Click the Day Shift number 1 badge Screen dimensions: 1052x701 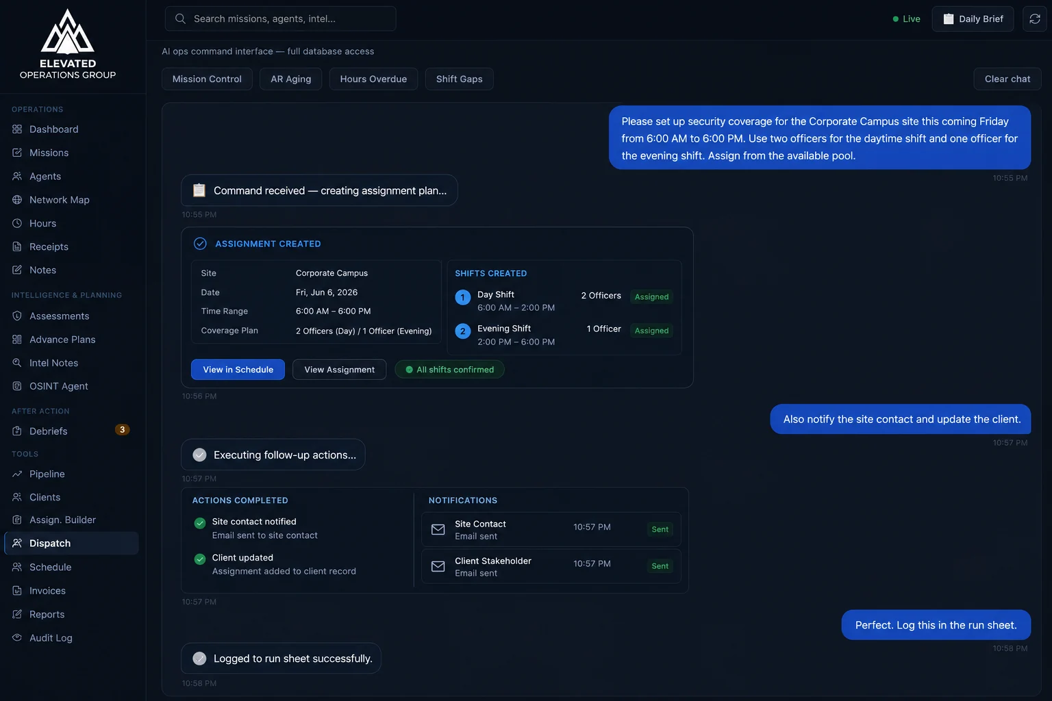[463, 297]
